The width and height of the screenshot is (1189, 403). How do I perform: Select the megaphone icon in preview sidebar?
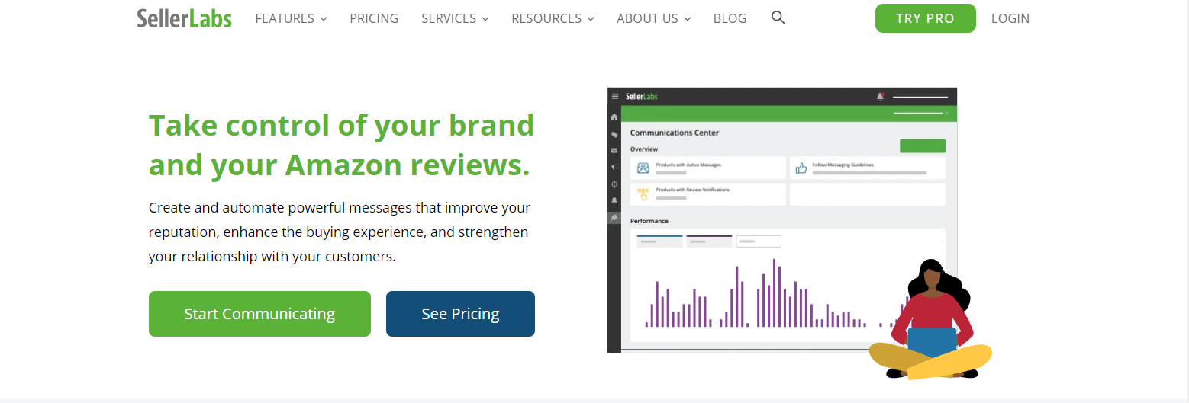coord(614,167)
